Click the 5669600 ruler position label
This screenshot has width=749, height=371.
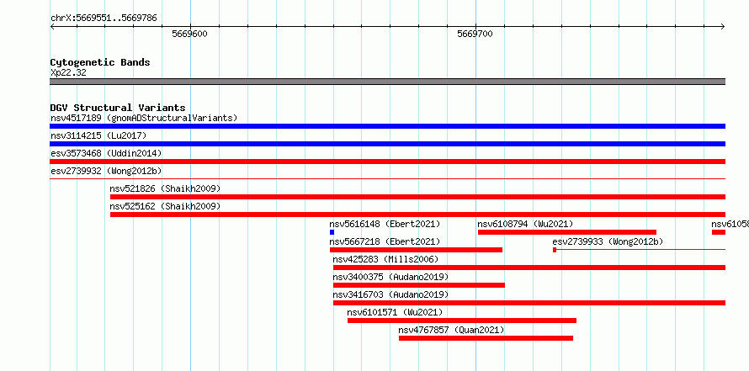(189, 34)
